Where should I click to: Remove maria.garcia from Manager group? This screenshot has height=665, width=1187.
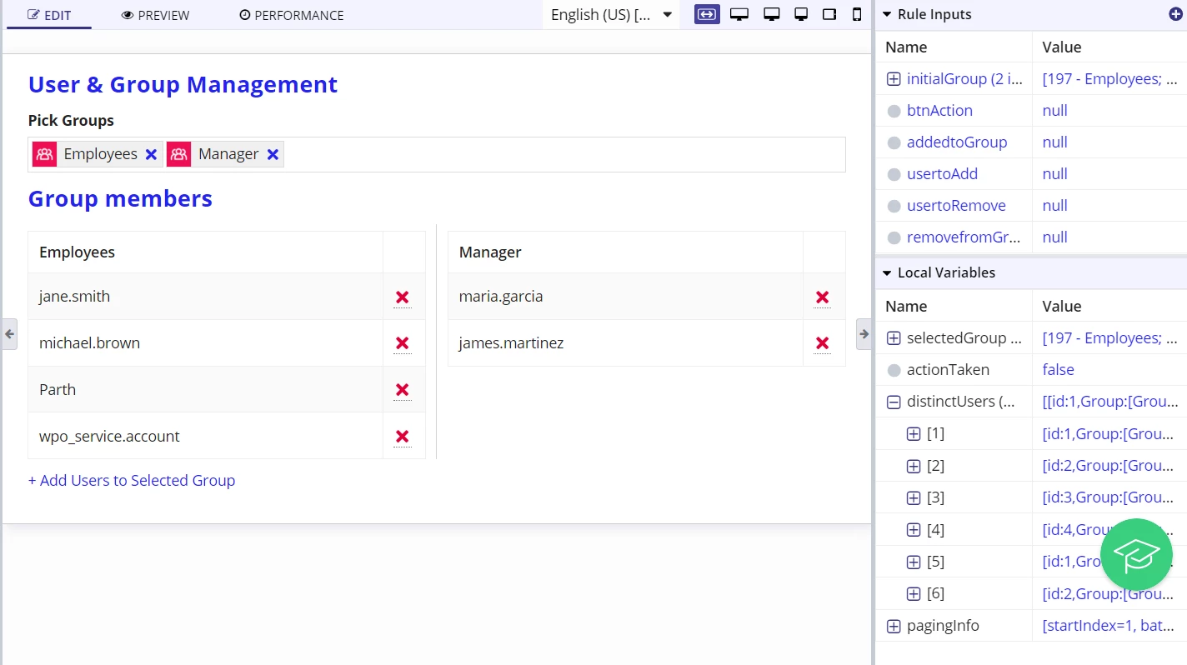click(823, 297)
